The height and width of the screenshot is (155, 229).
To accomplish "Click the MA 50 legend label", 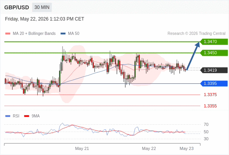I will coord(74,34).
